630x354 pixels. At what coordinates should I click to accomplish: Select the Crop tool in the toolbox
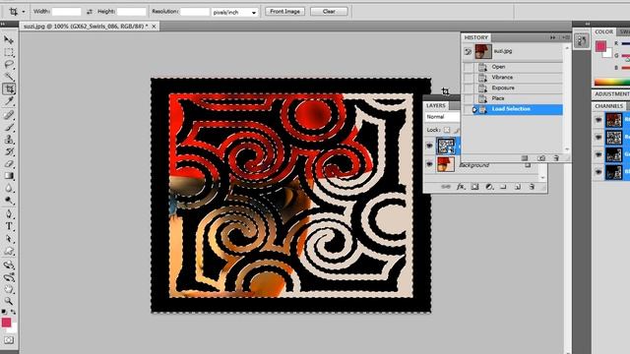click(x=9, y=88)
